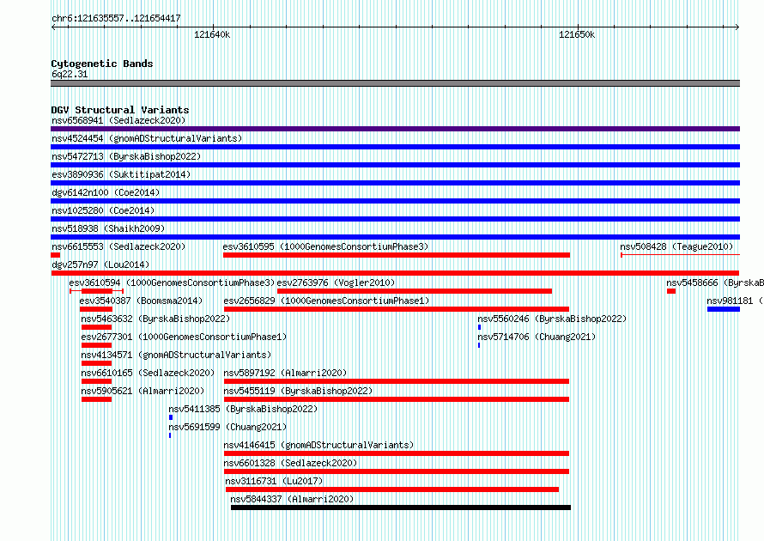Click esv2656829 (1000GenomesConsortiumPhase1) label
This screenshot has width=764, height=541.
[326, 301]
